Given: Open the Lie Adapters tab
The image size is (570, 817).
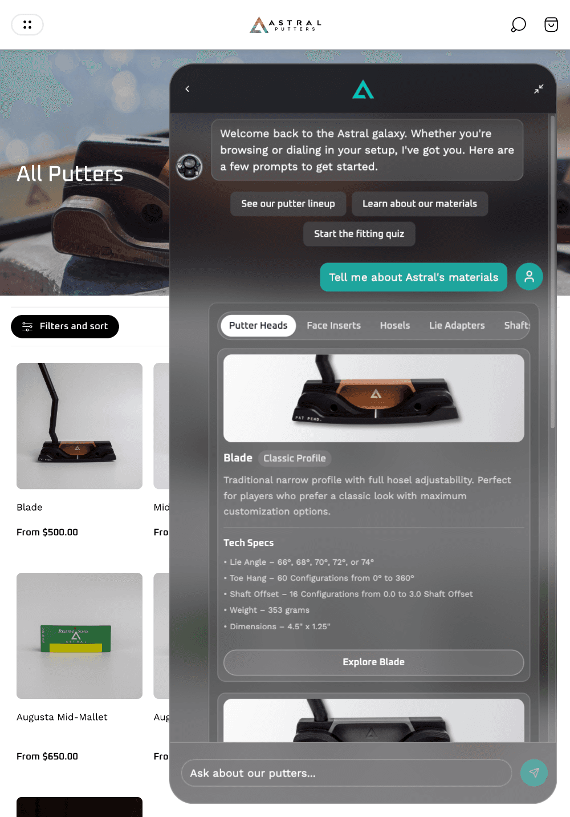Looking at the screenshot, I should pos(457,325).
